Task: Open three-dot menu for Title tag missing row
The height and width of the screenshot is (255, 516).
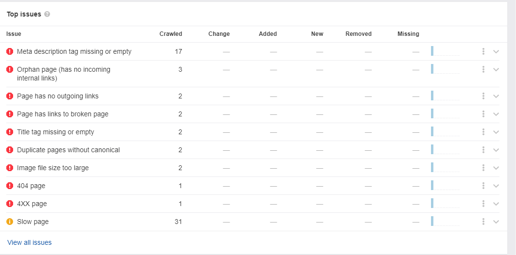Action: [483, 132]
